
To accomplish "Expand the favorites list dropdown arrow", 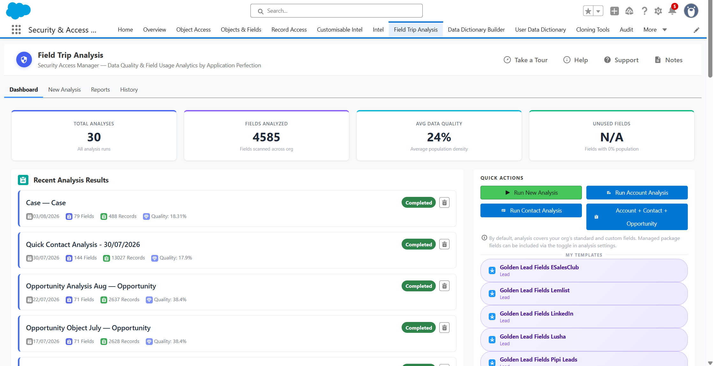I will [x=598, y=11].
